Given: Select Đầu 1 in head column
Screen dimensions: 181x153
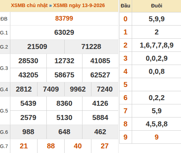Looking at the screenshot, I should point(125,32).
